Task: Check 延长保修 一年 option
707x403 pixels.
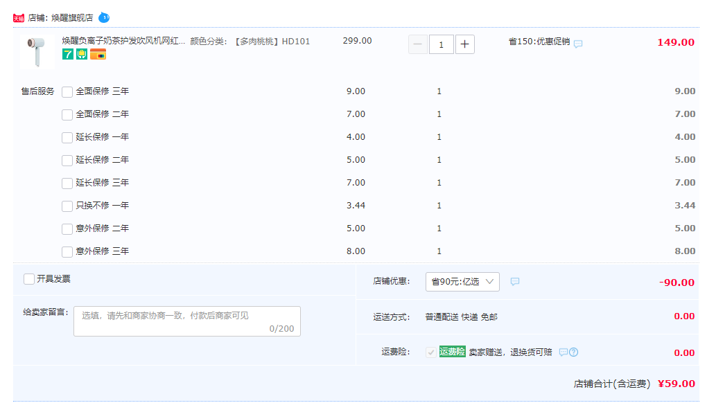Action: [x=67, y=137]
